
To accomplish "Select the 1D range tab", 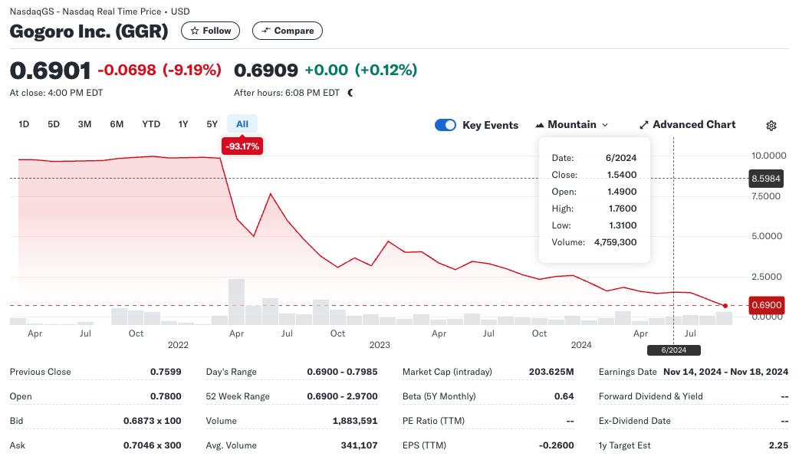I will pos(24,123).
